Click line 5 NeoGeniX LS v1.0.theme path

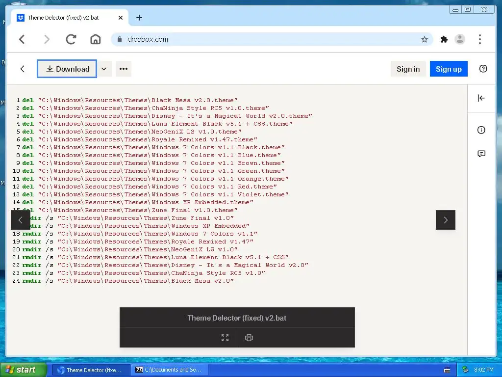point(140,132)
